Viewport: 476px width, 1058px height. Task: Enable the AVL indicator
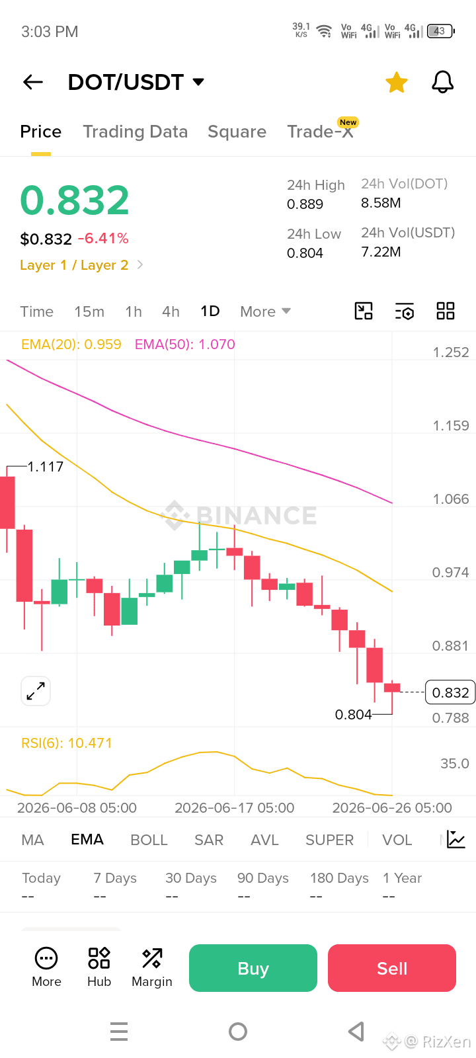264,840
